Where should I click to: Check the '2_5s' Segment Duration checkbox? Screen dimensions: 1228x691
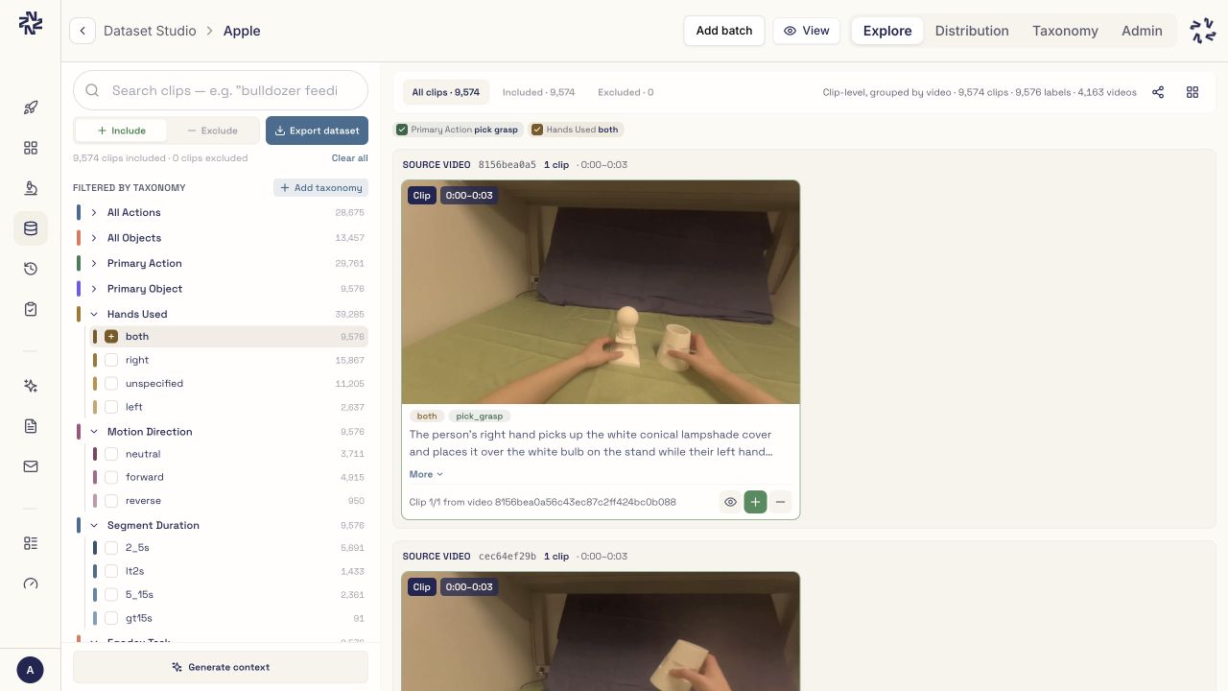coord(111,548)
